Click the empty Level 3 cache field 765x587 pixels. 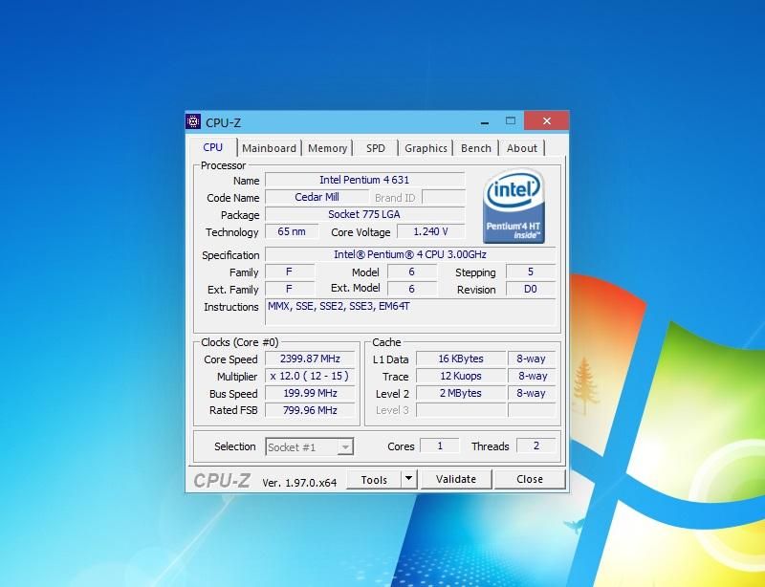click(x=461, y=410)
